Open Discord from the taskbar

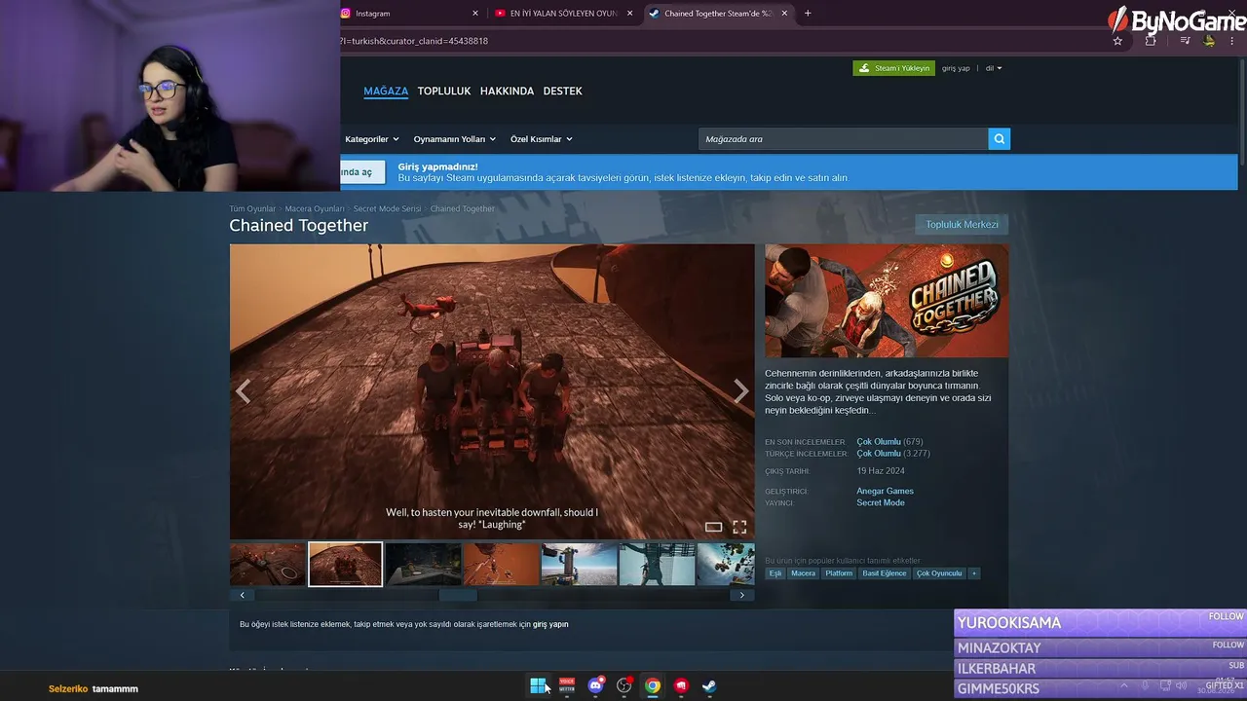pos(595,685)
